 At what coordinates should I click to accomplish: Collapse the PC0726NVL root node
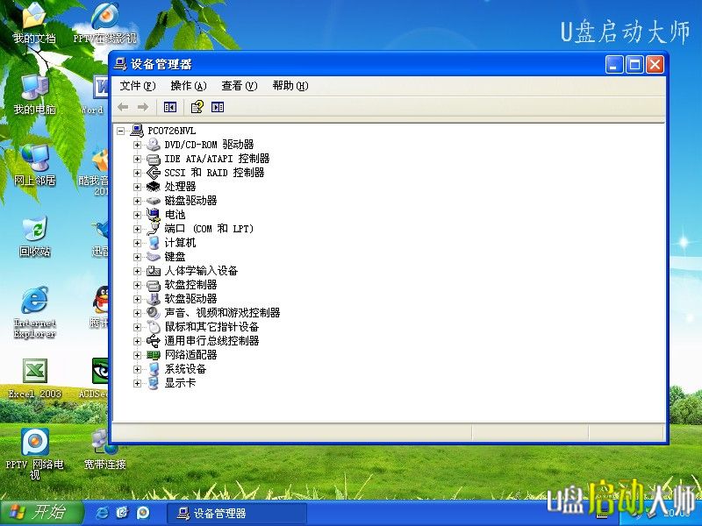pyautogui.click(x=121, y=131)
